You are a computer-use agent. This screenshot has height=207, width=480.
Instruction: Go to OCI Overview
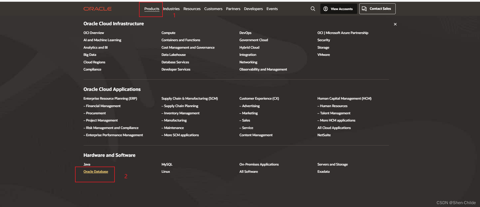(x=94, y=33)
